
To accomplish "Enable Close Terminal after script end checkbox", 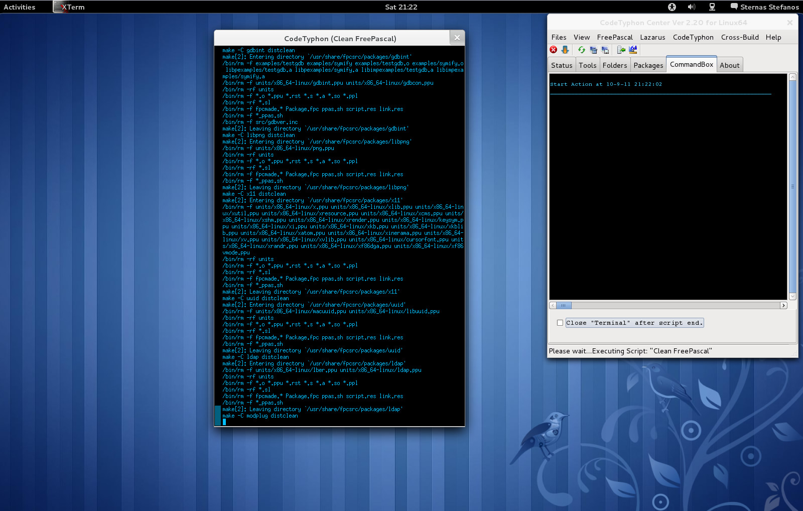I will click(560, 323).
